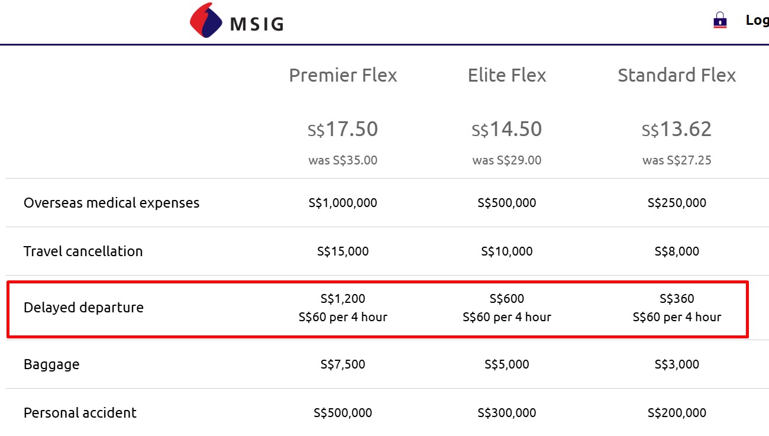Select the Standard Flex plan heading

677,75
